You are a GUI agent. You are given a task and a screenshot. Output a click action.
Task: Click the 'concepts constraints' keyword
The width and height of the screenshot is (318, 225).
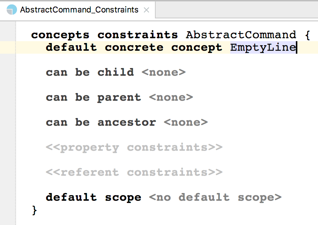[104, 35]
